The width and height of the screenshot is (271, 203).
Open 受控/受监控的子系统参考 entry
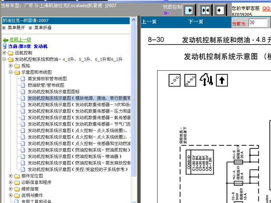[x=78, y=170]
